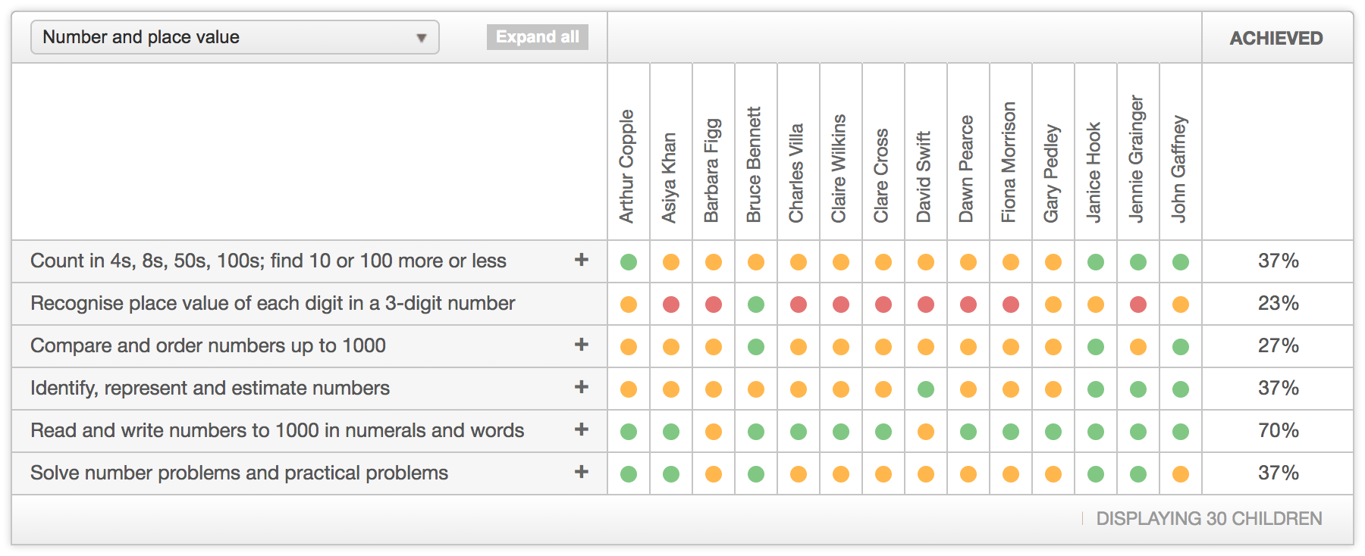Click the DISPLAYING 30 CHILDREN link
The width and height of the screenshot is (1365, 556).
pos(1209,519)
